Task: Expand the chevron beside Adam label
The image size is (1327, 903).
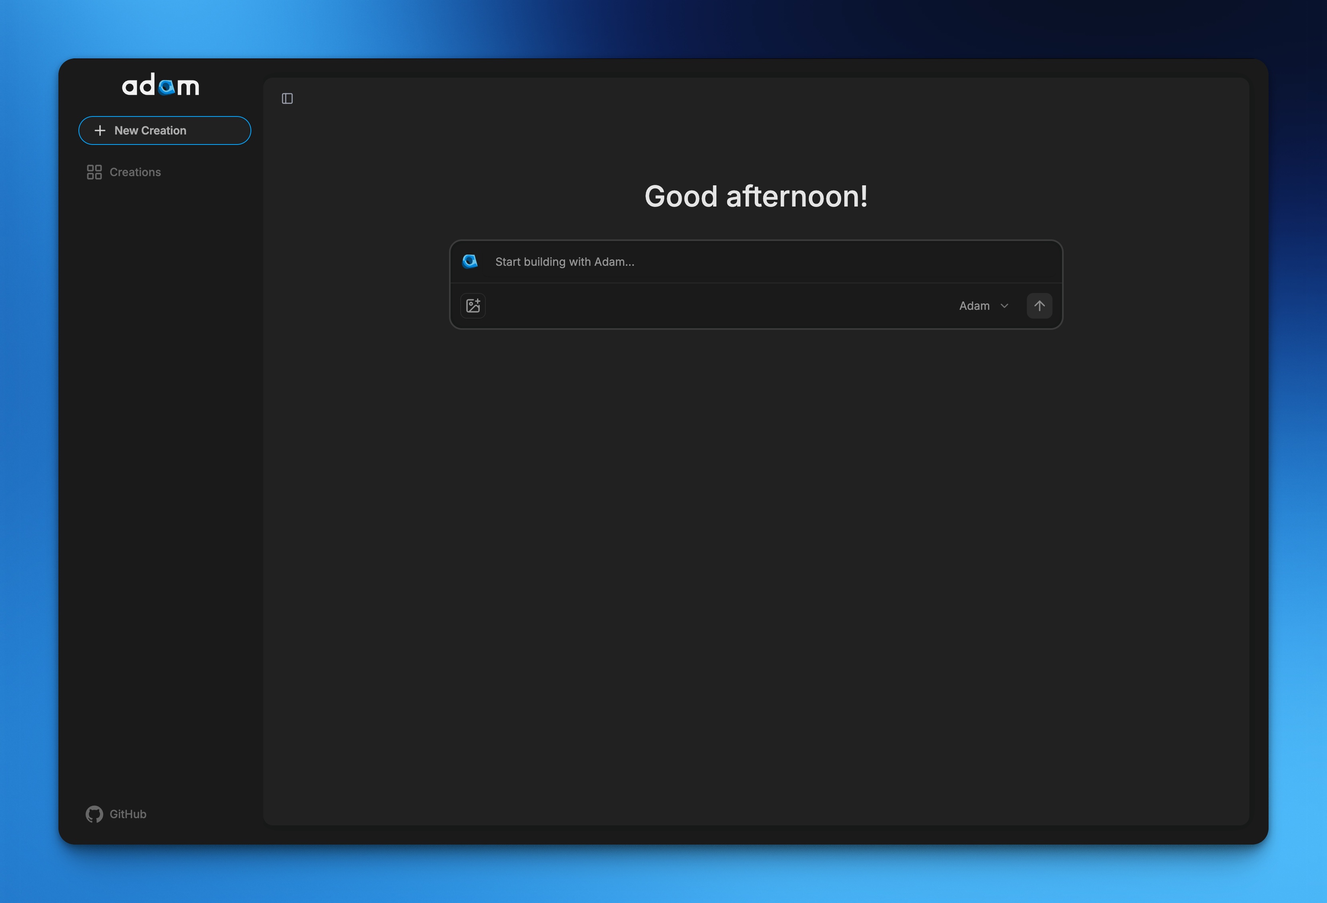Action: (x=1004, y=305)
